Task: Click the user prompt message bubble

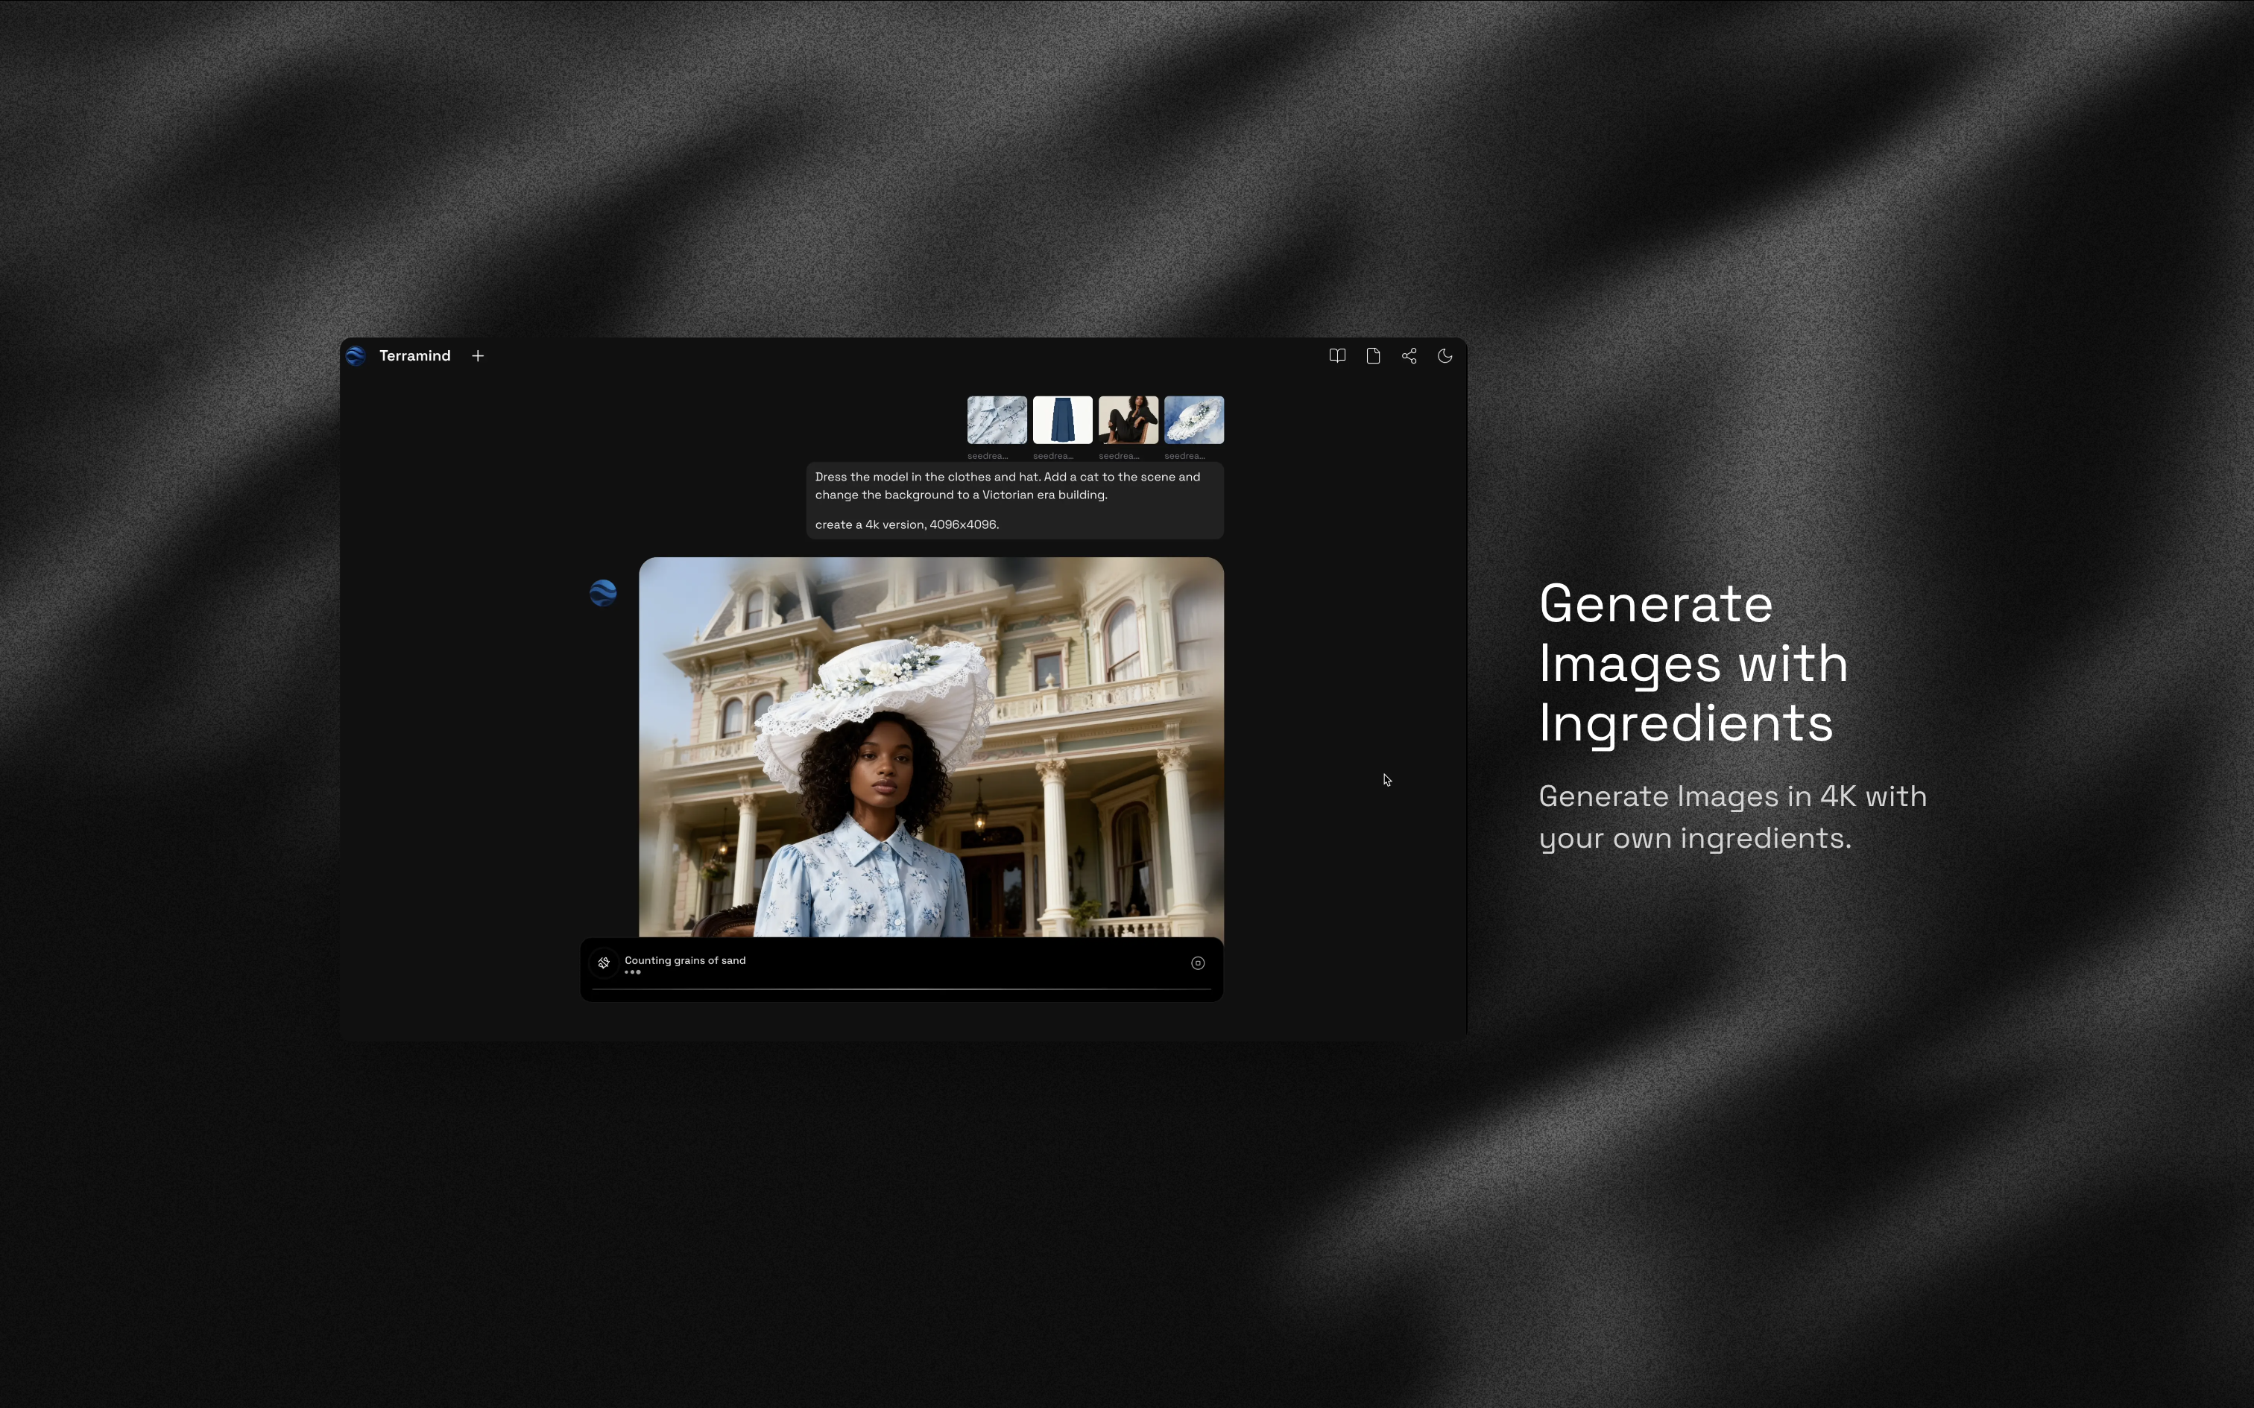Action: click(x=1014, y=500)
